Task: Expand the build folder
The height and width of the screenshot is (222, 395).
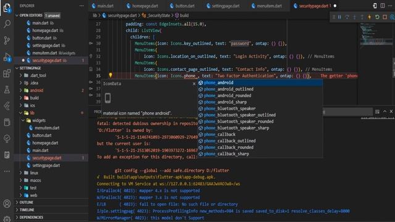Action: tap(21, 98)
